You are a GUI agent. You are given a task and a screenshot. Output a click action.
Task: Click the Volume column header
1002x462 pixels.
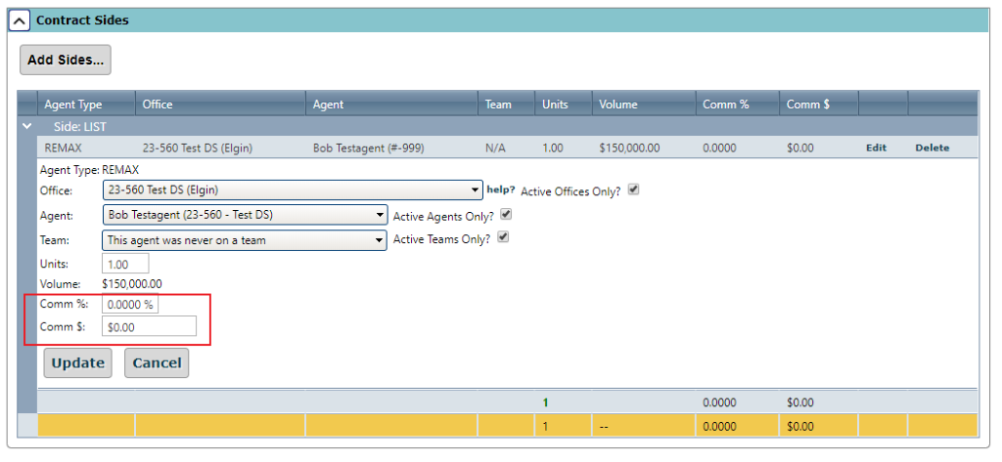pos(618,105)
